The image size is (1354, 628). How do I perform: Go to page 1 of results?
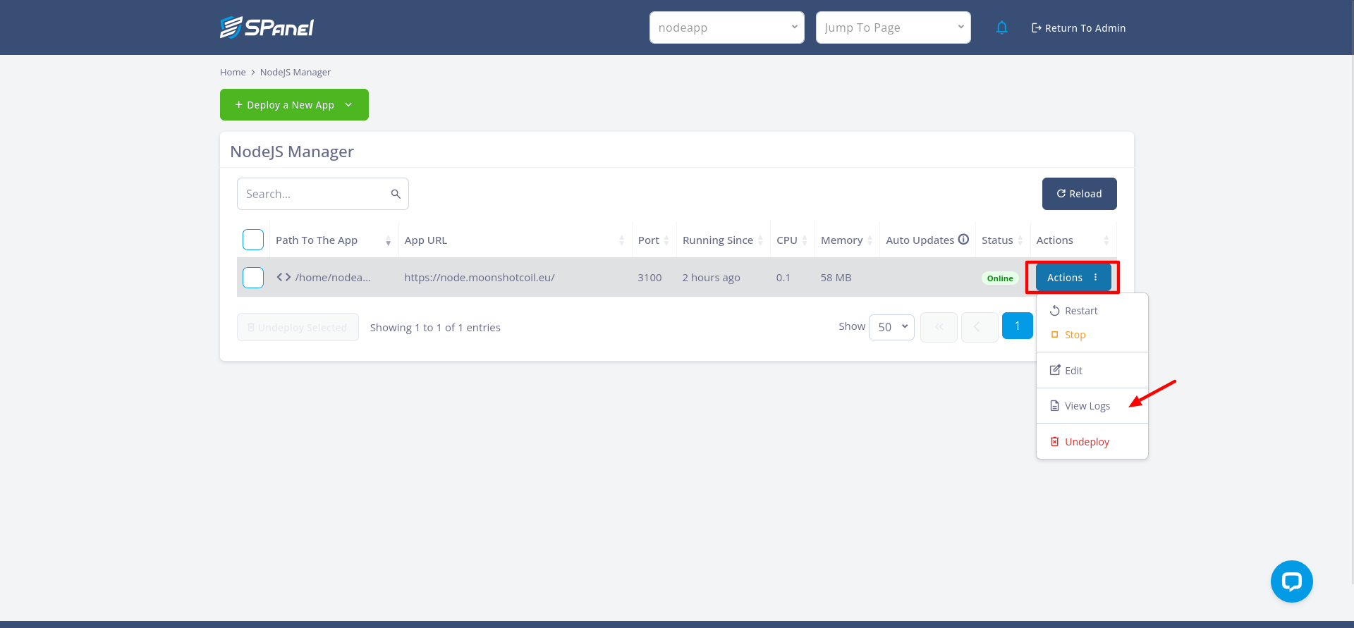(1017, 326)
